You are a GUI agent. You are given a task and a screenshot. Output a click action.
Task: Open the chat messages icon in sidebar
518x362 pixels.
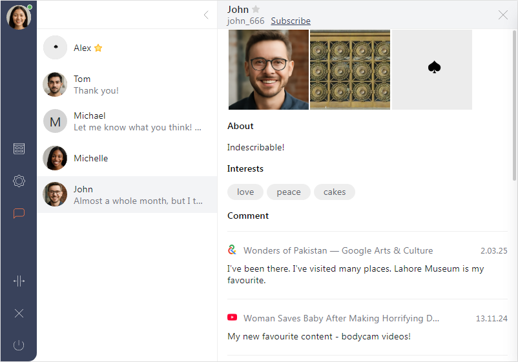click(x=19, y=214)
